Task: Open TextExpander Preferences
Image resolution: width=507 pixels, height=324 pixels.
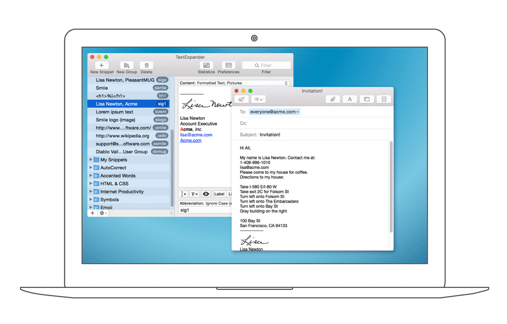Action: [x=229, y=66]
